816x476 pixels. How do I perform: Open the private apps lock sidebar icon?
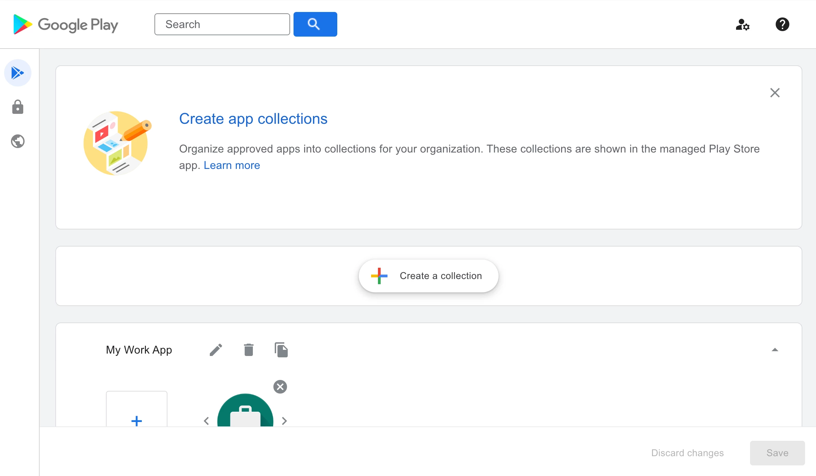point(18,107)
